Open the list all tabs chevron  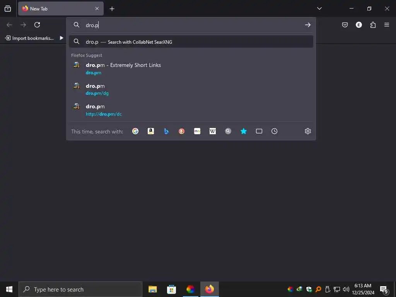(x=319, y=9)
